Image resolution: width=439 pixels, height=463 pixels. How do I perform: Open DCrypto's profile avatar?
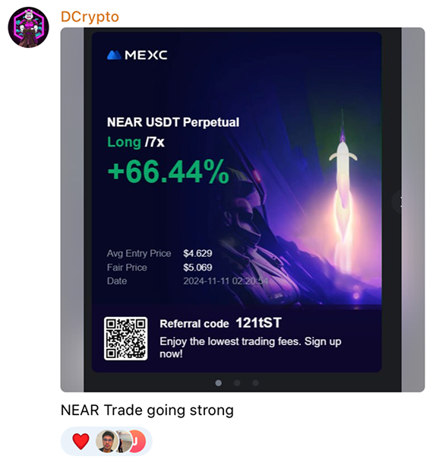(x=28, y=27)
